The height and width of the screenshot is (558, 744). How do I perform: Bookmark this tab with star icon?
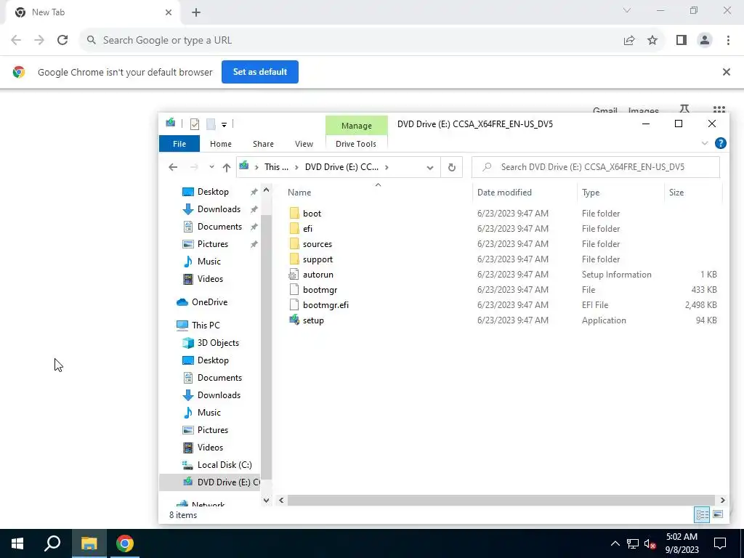click(652, 41)
